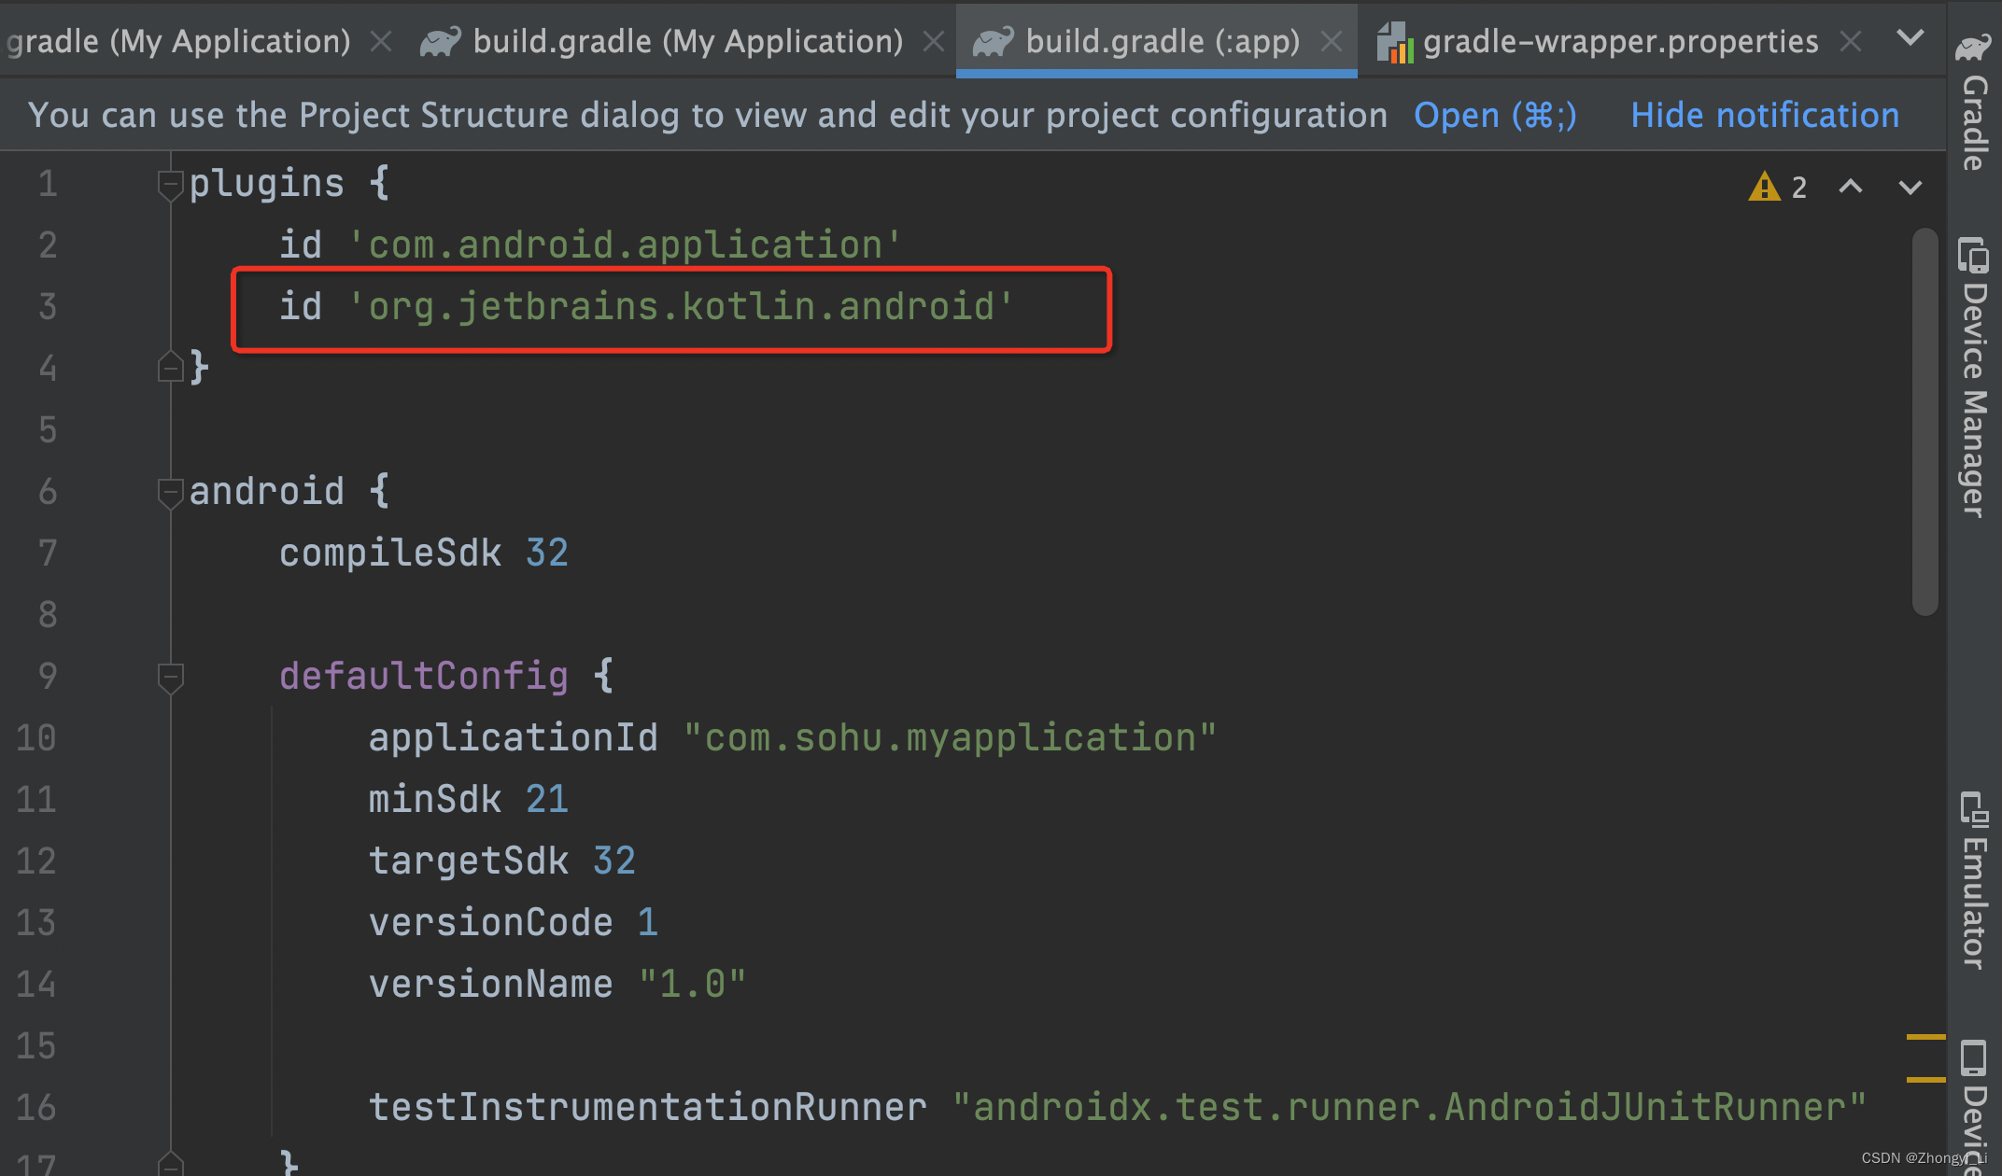
Task: Collapse the android block fold marker
Action: coord(170,493)
